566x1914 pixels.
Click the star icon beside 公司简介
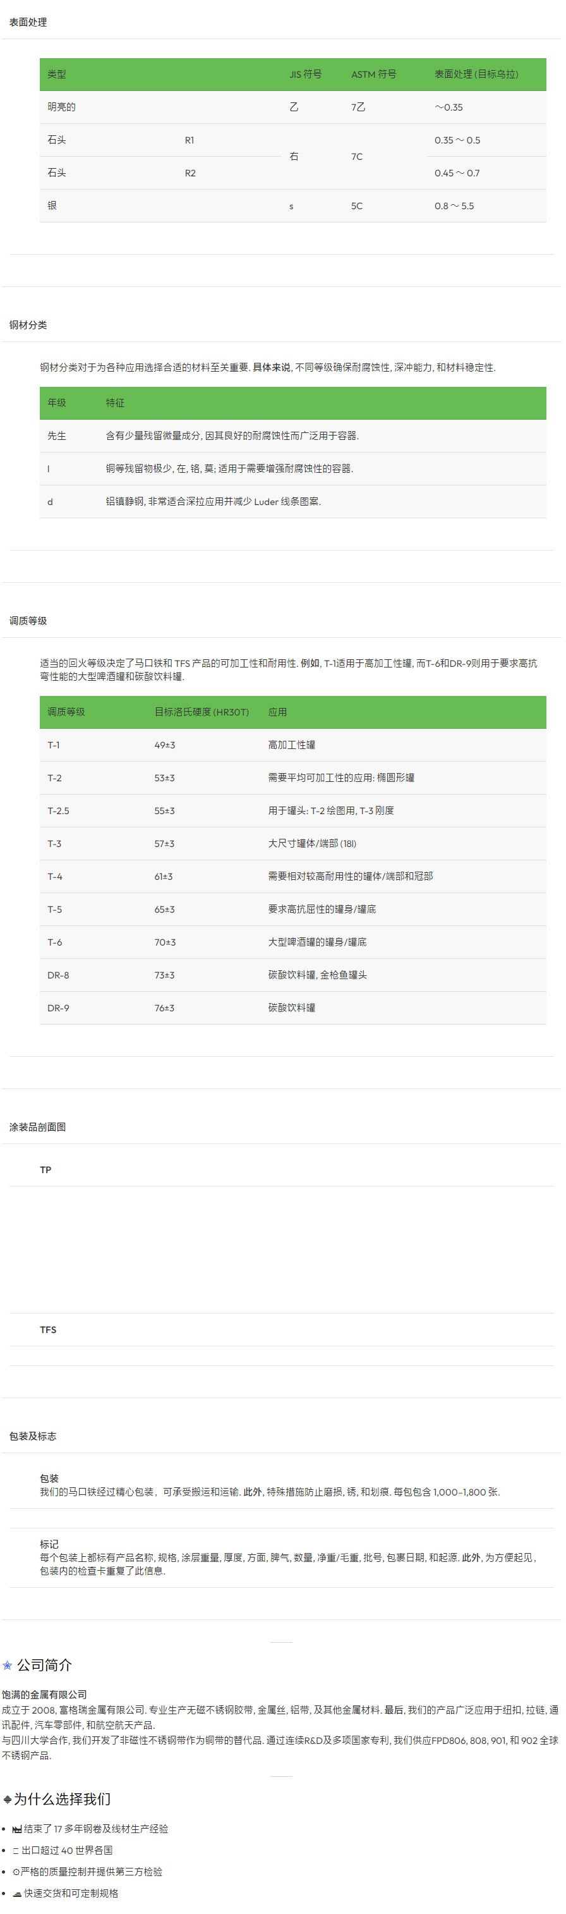pos(8,1665)
